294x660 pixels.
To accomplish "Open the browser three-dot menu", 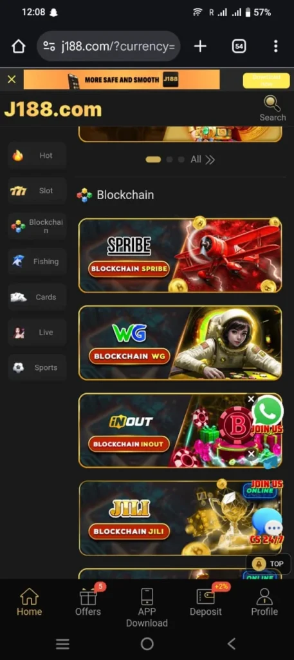I will coord(275,46).
